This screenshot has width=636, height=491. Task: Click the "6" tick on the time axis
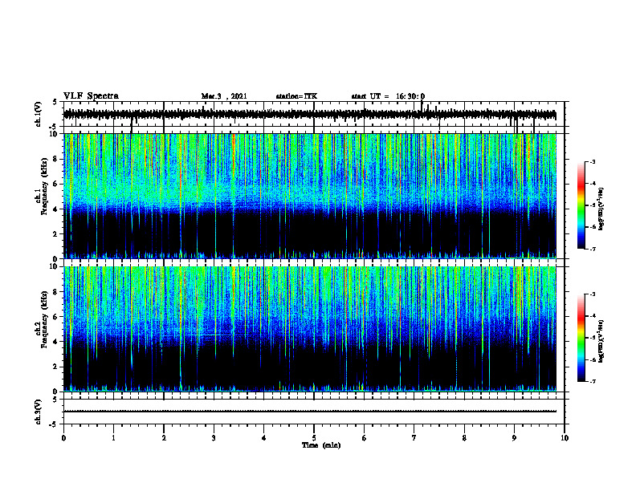coord(365,438)
